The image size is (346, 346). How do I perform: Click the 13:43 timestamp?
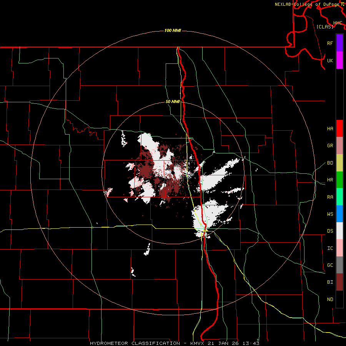250,343
